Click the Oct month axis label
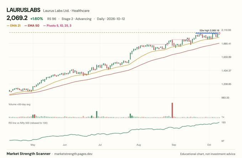Viewport: 242px width, 158px height. 209,145
